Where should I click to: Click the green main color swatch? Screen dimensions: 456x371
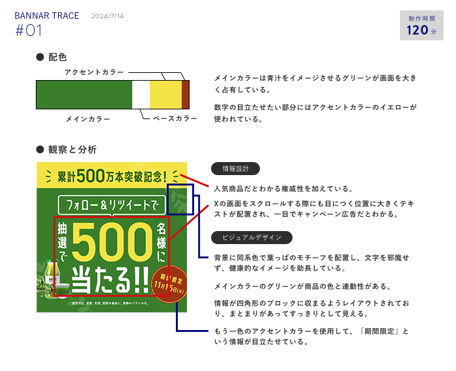pos(83,94)
